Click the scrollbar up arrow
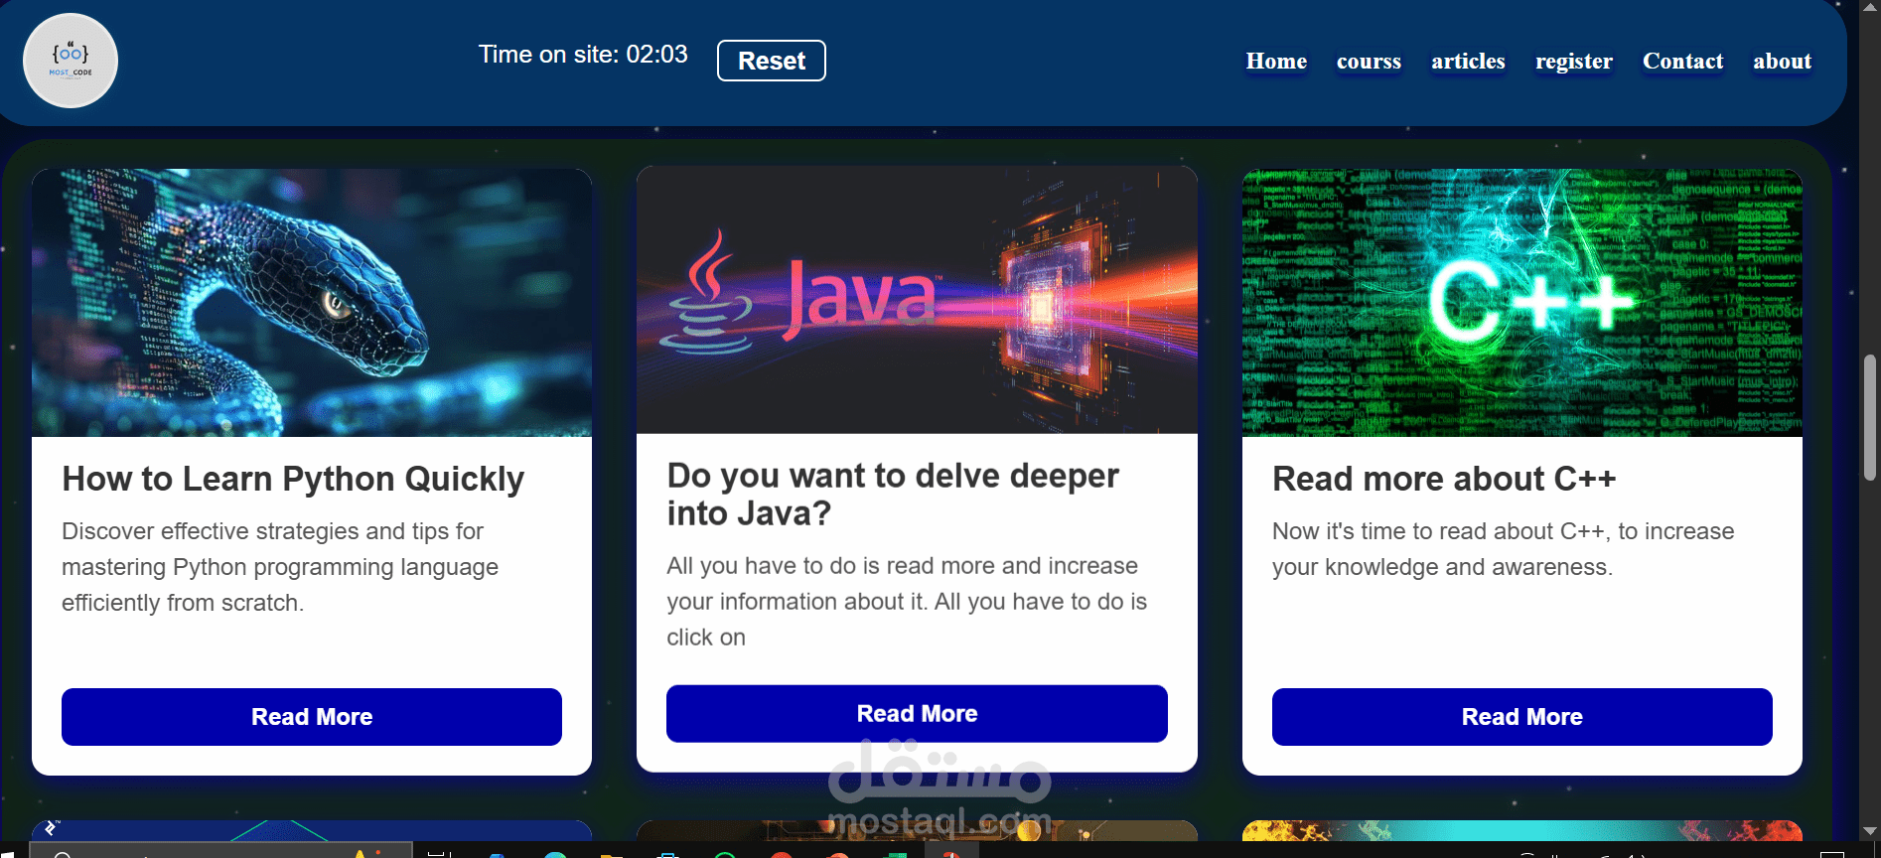This screenshot has width=1881, height=858. pyautogui.click(x=1871, y=6)
